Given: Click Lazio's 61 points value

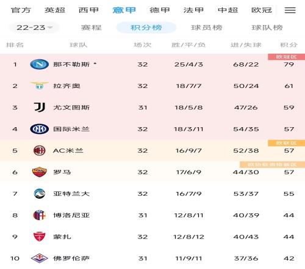Looking at the screenshot, I should click(x=289, y=86).
